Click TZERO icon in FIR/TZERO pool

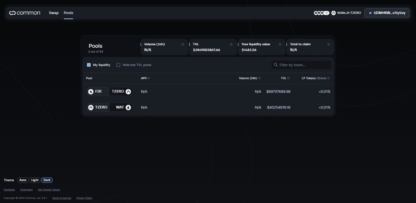[x=129, y=92]
